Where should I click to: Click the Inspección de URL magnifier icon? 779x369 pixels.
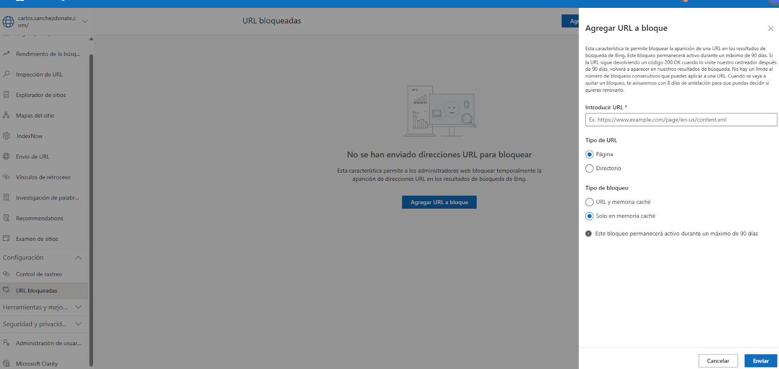click(6, 74)
